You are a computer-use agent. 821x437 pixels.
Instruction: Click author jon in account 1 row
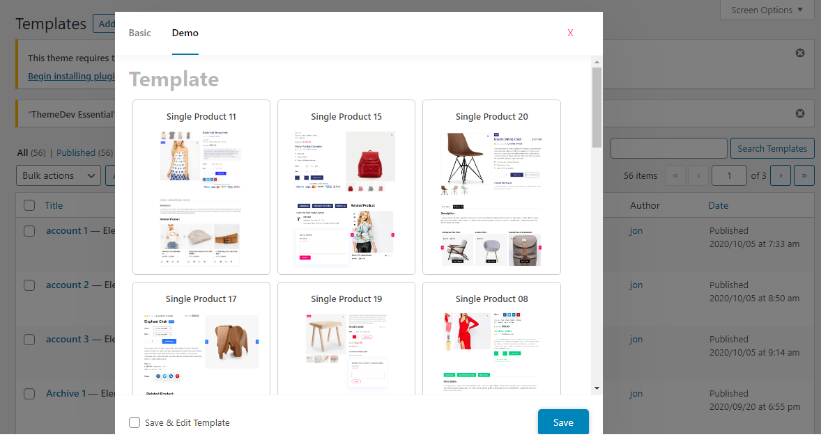coord(636,230)
